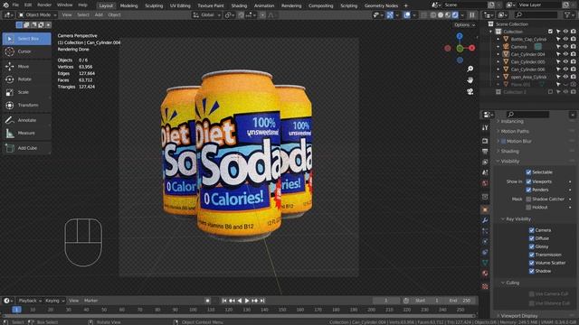Expand the Instancing panel
The image size is (579, 325).
click(x=512, y=121)
